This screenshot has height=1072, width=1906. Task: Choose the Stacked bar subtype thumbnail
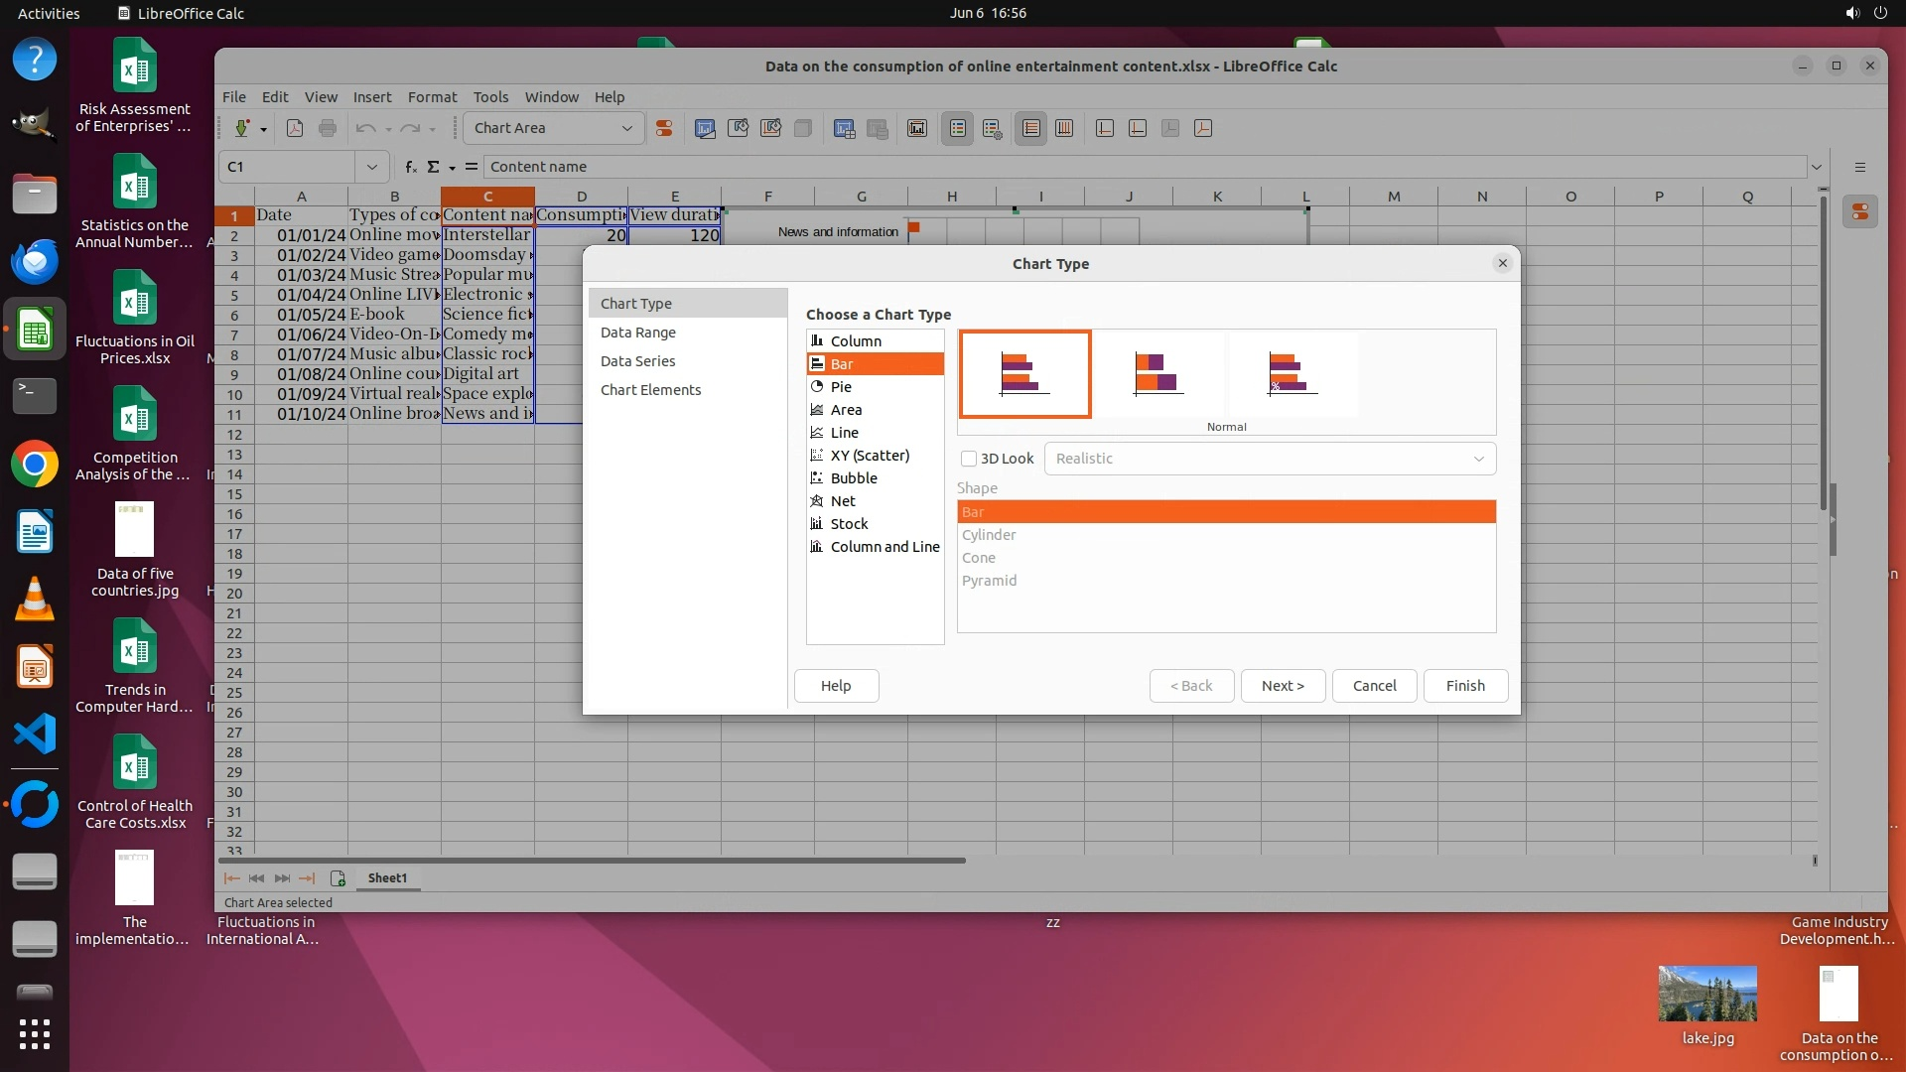click(x=1157, y=374)
